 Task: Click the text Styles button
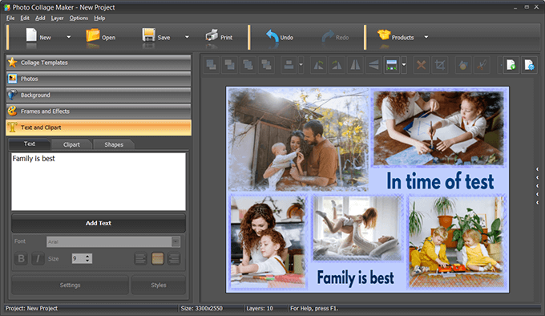point(159,285)
